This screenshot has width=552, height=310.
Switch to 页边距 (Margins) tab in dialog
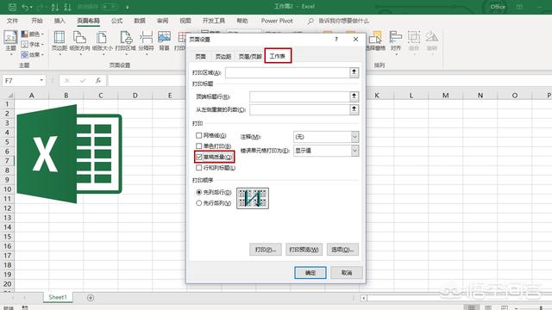coord(223,56)
